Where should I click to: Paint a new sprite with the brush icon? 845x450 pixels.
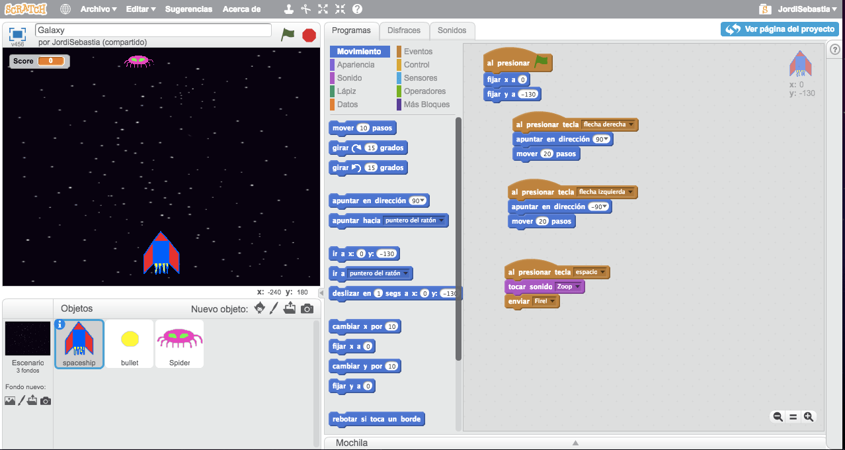274,307
